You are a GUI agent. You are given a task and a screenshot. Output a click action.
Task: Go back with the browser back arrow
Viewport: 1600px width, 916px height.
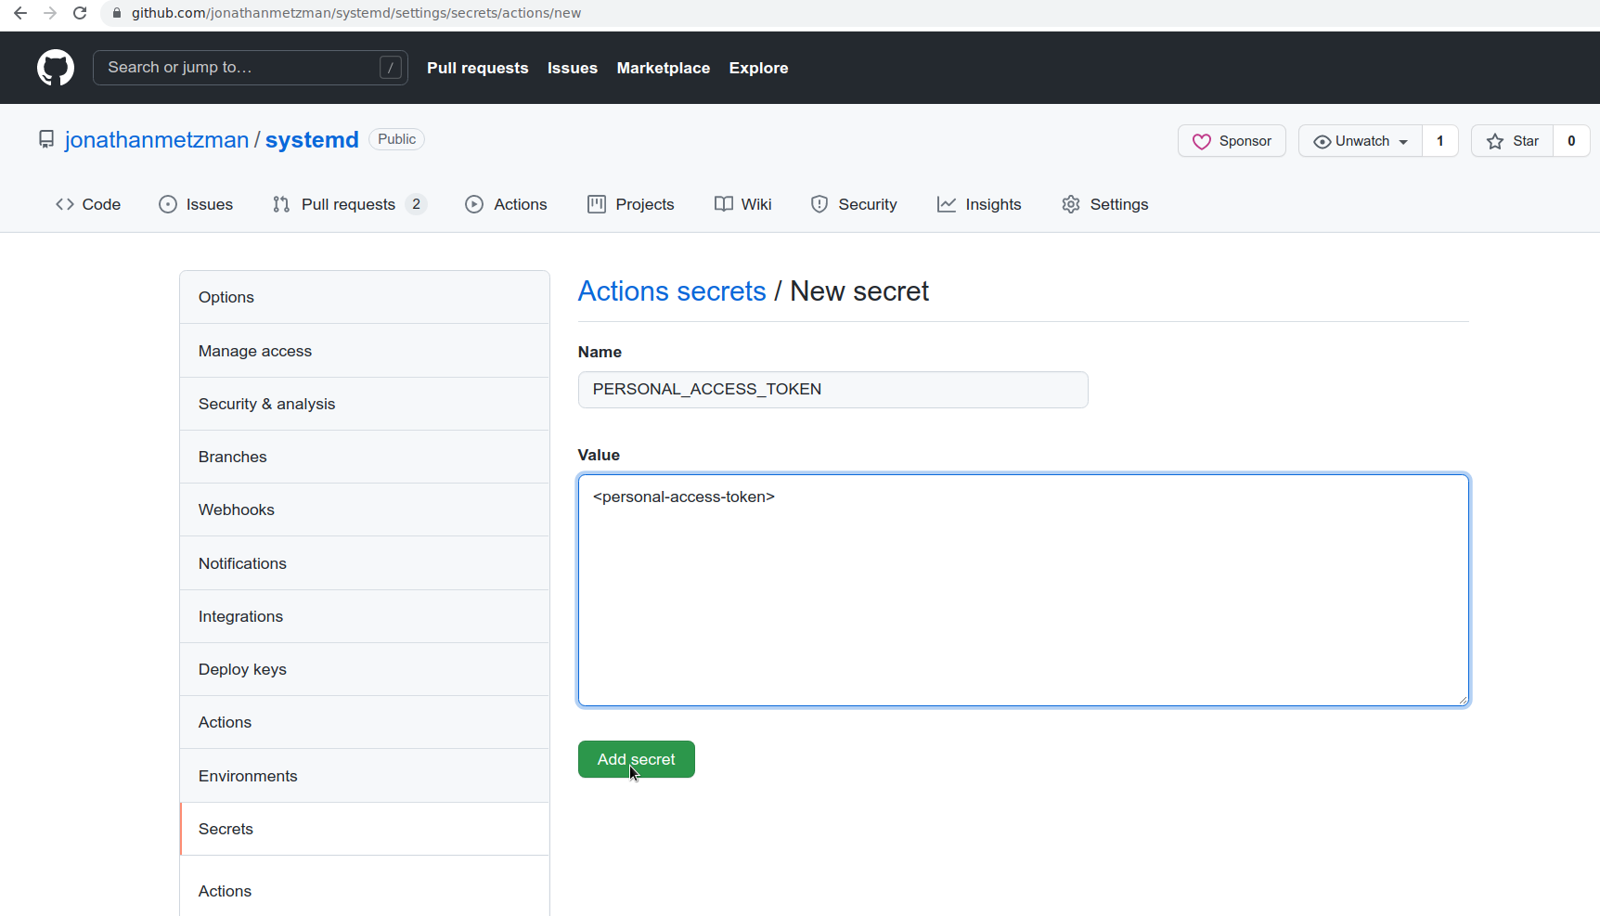coord(19,13)
